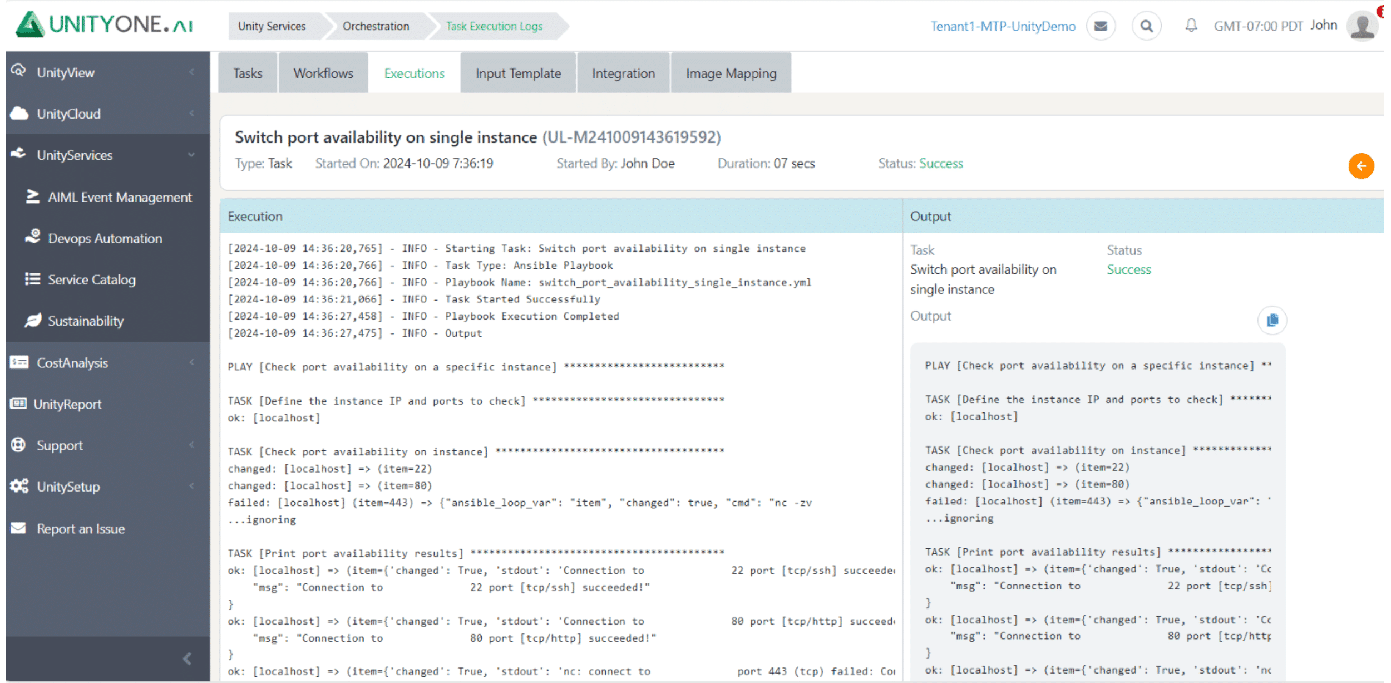
Task: Click the orange back arrow button
Action: point(1361,166)
